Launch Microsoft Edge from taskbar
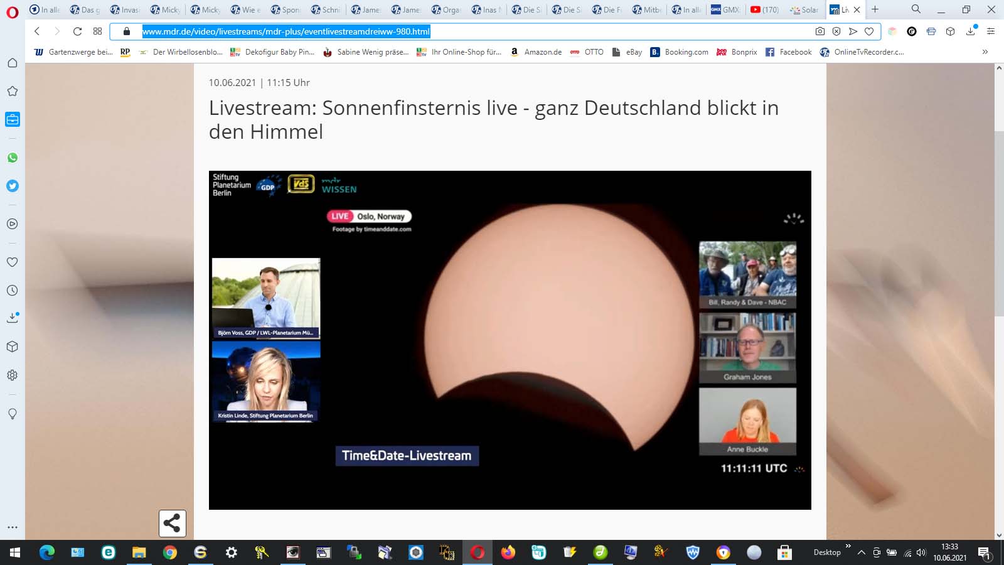Image resolution: width=1004 pixels, height=565 pixels. click(x=47, y=552)
